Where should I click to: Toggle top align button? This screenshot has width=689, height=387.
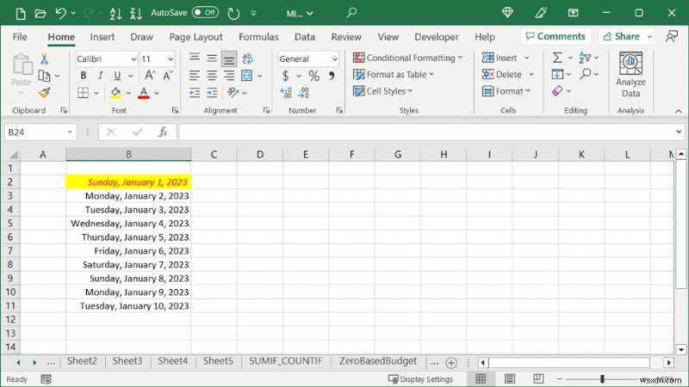pyautogui.click(x=195, y=58)
